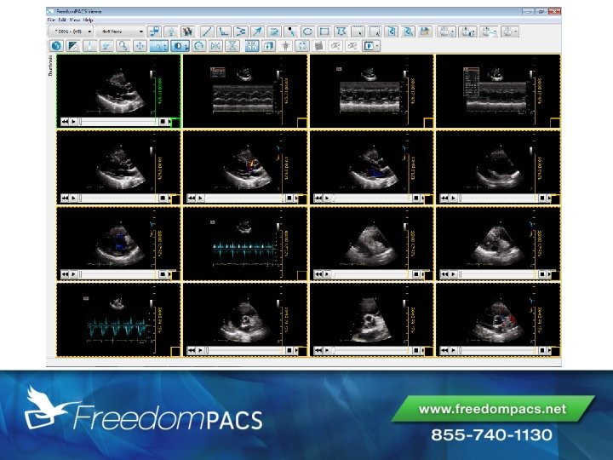Screen dimensions: 613x460
Task: Flip image horizontally
Action: click(x=215, y=46)
